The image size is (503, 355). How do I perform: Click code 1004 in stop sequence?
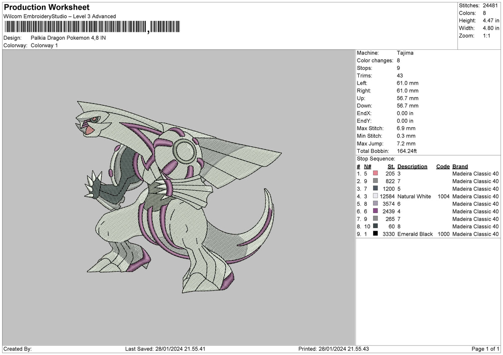tap(443, 196)
